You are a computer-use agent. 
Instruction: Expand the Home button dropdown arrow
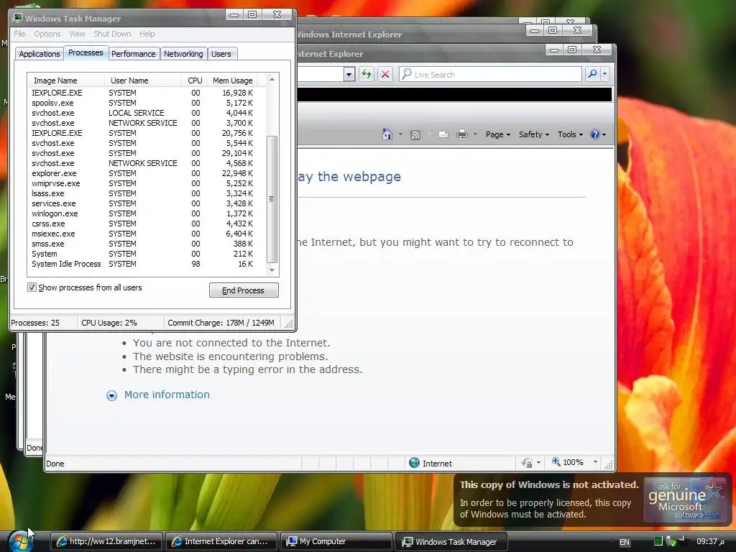[400, 134]
